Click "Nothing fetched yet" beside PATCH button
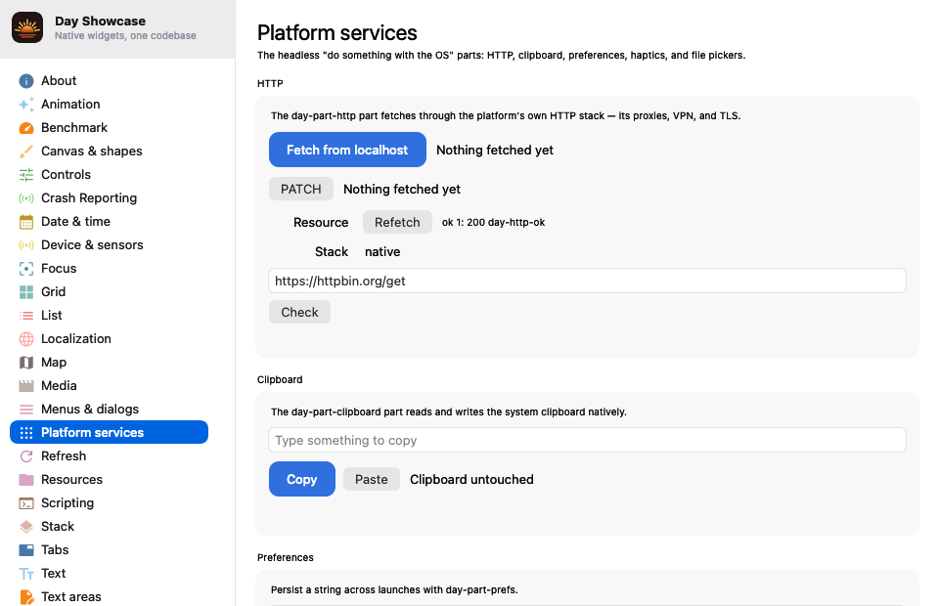This screenshot has height=606, width=939. 402,189
